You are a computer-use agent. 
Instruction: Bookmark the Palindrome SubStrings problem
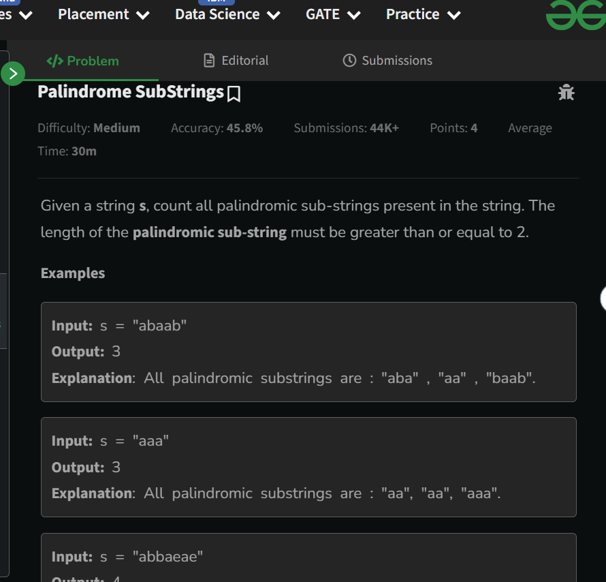coord(234,94)
